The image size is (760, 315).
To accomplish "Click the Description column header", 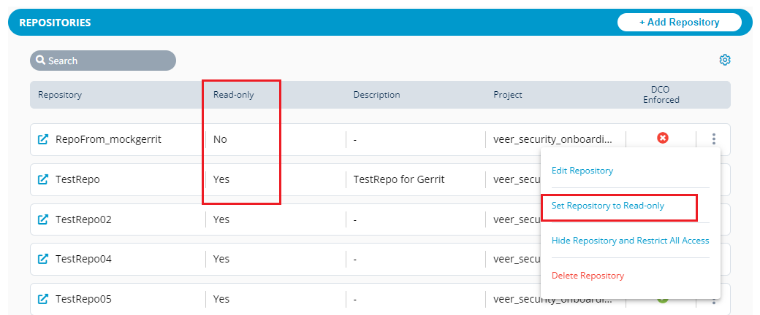I will (x=376, y=95).
